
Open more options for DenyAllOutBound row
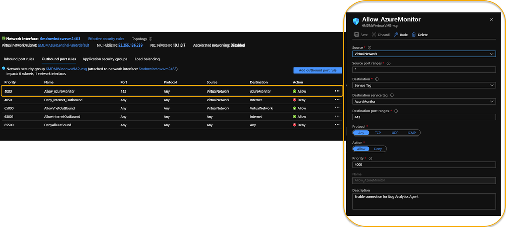(x=337, y=124)
